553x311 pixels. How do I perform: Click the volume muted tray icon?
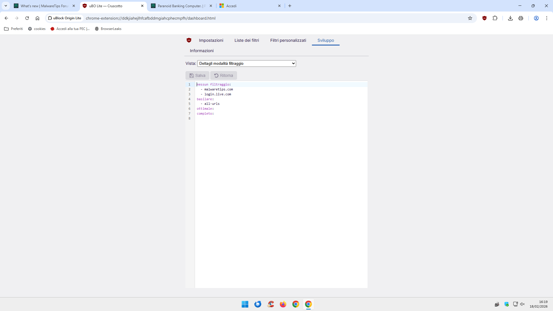point(522,304)
